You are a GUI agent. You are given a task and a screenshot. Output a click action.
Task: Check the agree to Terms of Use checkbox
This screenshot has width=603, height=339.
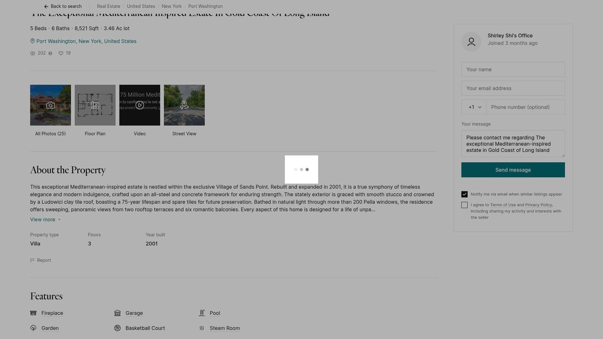(x=464, y=205)
